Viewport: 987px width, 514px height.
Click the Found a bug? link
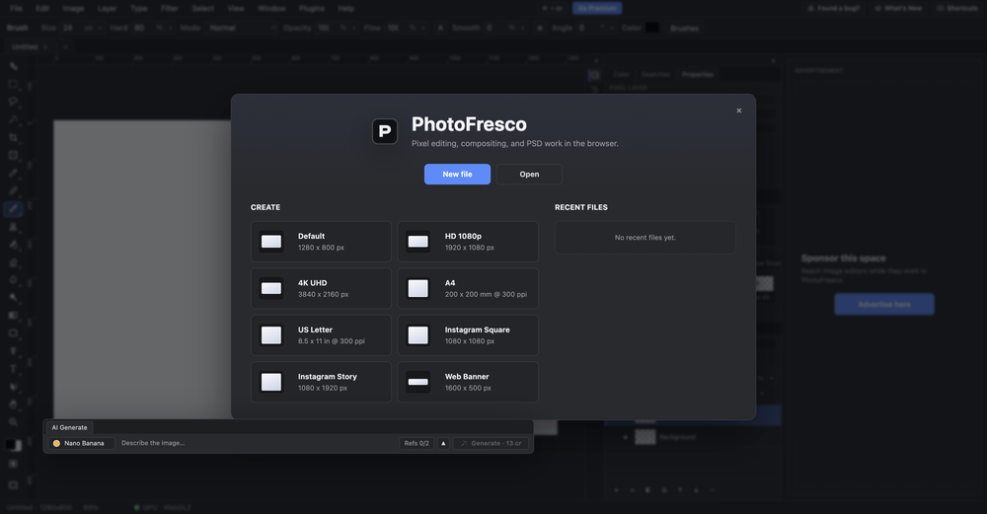[832, 8]
